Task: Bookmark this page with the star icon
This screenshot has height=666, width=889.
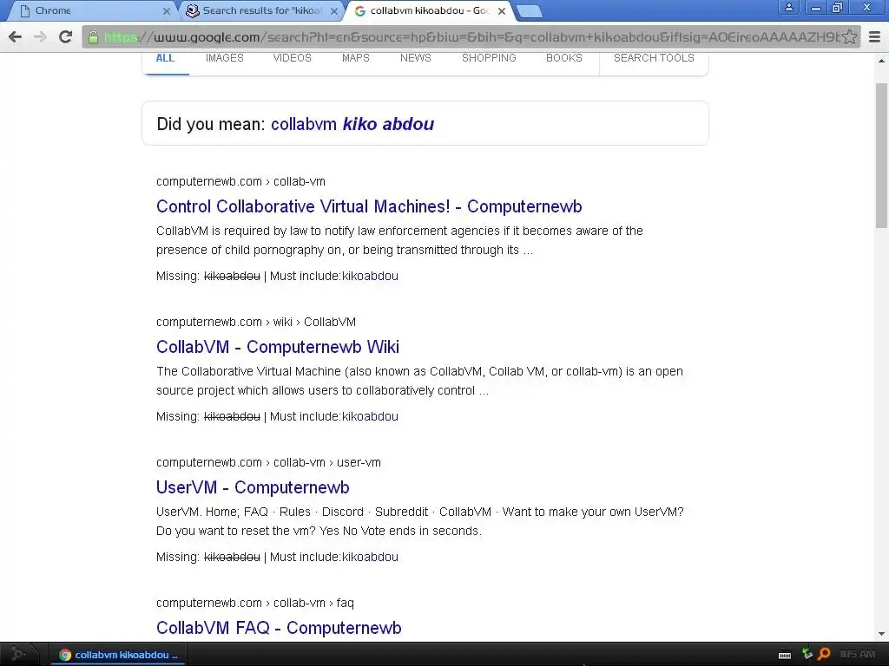Action: click(x=849, y=36)
